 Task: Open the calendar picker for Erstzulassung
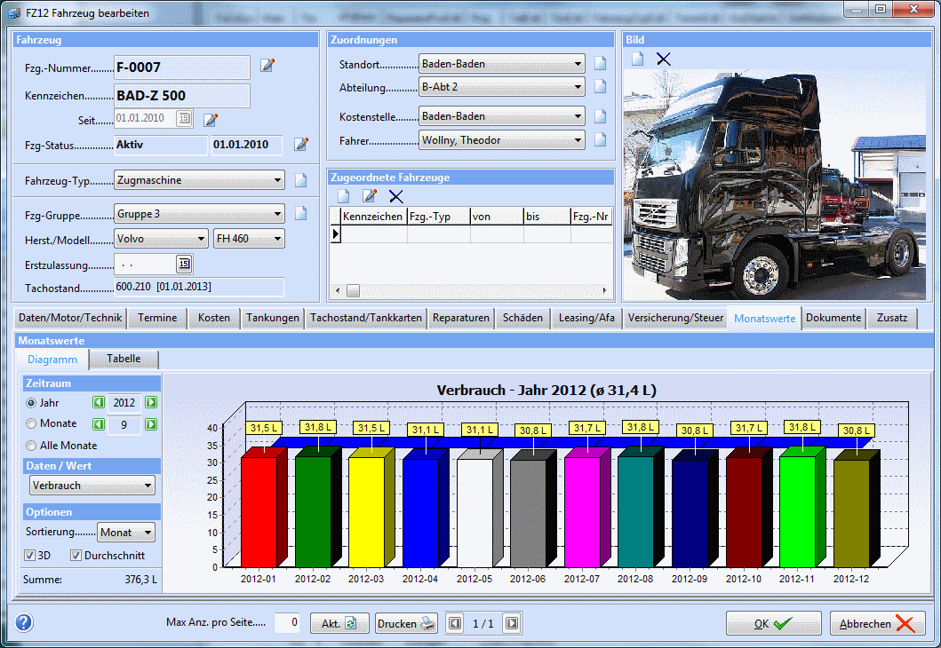tap(184, 264)
